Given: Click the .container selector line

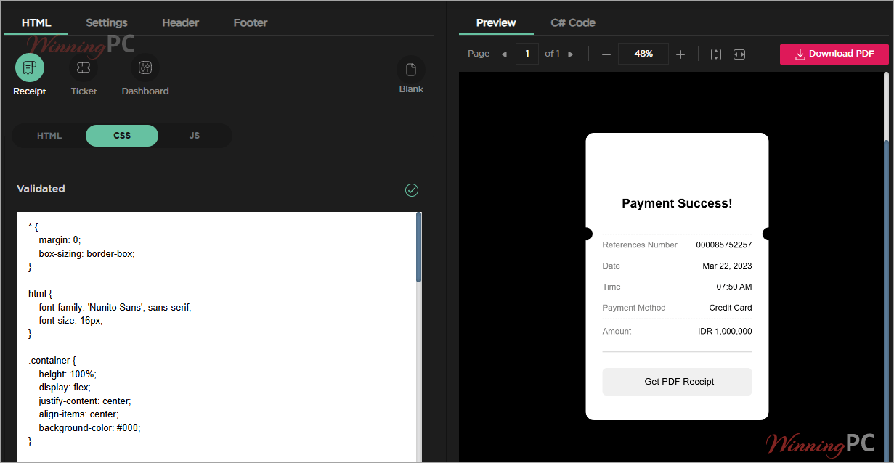Looking at the screenshot, I should tap(52, 360).
